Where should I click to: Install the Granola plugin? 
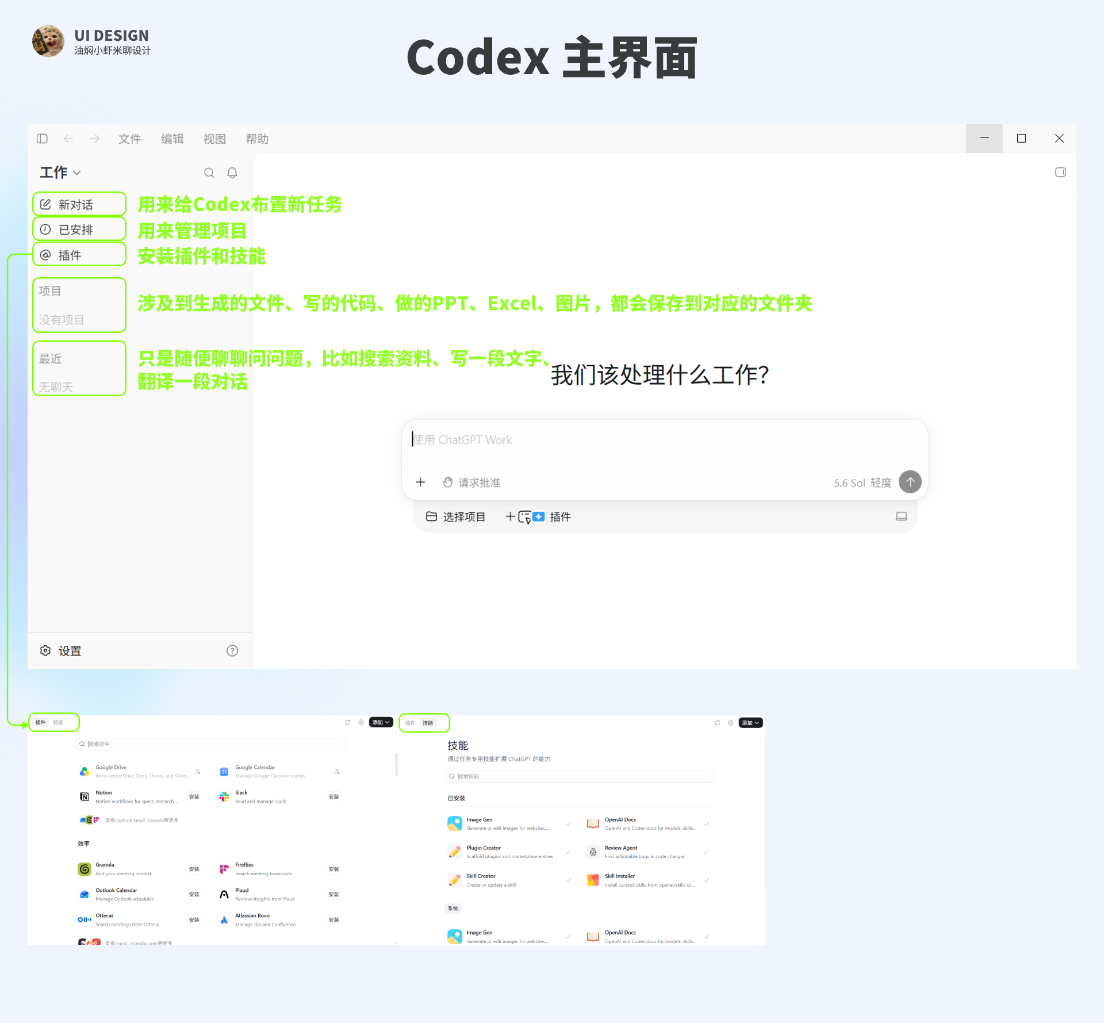(x=194, y=869)
